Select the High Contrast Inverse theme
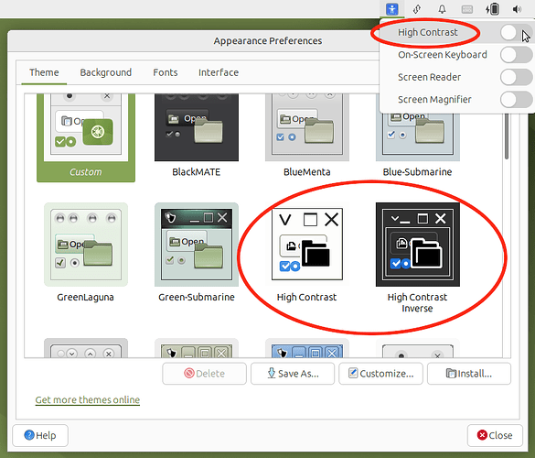The height and width of the screenshot is (458, 535). click(417, 245)
